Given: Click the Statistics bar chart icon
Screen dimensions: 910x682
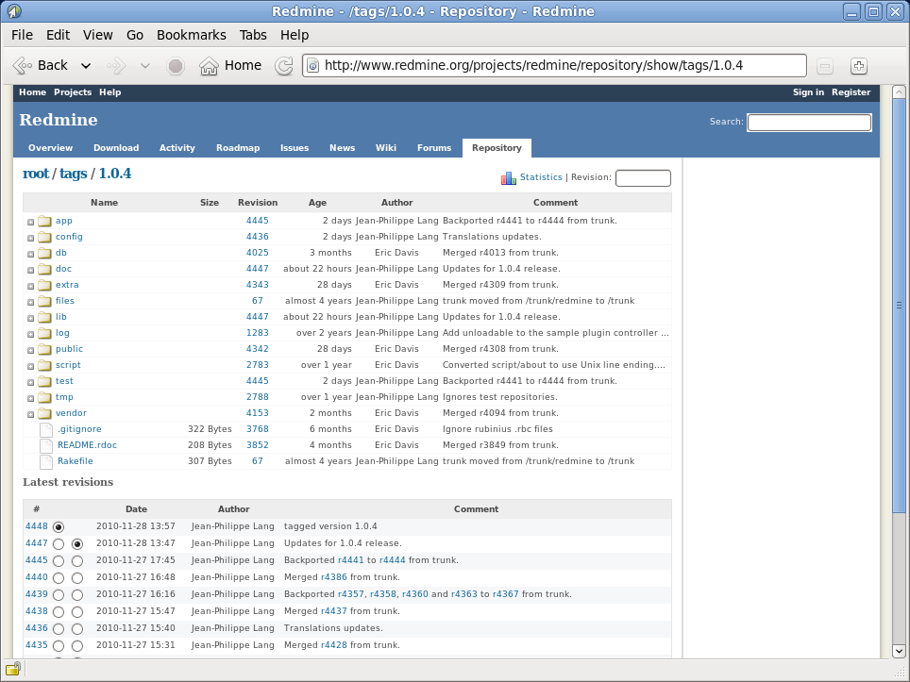Looking at the screenshot, I should pos(509,177).
